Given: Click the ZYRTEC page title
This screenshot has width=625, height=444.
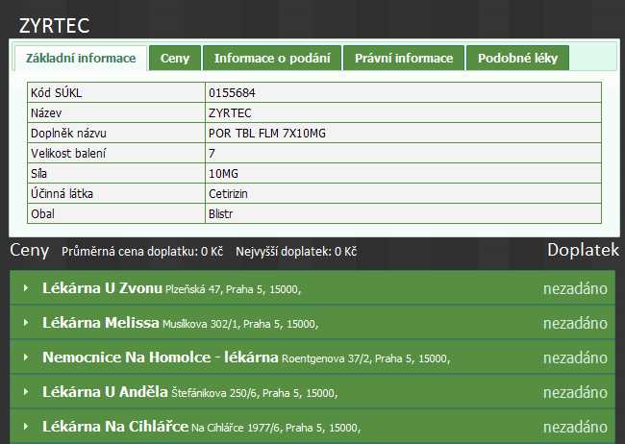Looking at the screenshot, I should pos(54,26).
